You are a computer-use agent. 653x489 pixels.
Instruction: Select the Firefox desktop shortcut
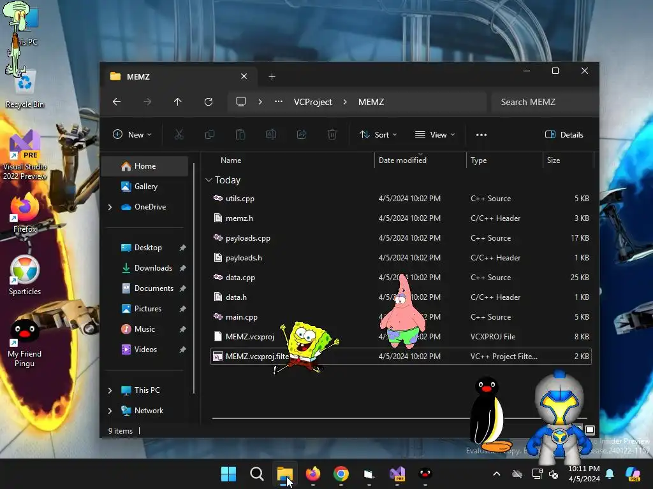click(25, 213)
